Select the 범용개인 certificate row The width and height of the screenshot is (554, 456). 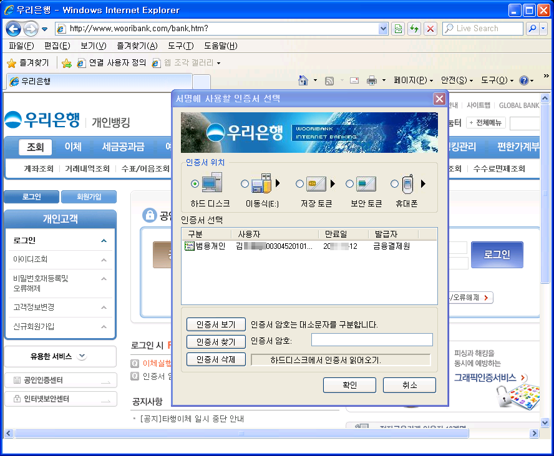pyautogui.click(x=309, y=246)
